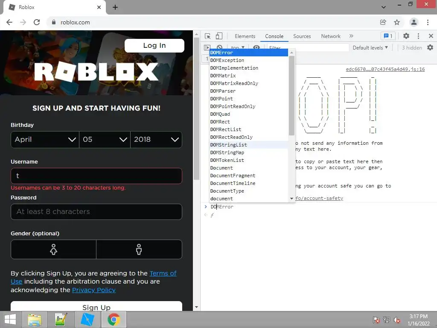Screen dimensions: 437x328
Task: Open the js:16 source file link
Action: pos(385,69)
